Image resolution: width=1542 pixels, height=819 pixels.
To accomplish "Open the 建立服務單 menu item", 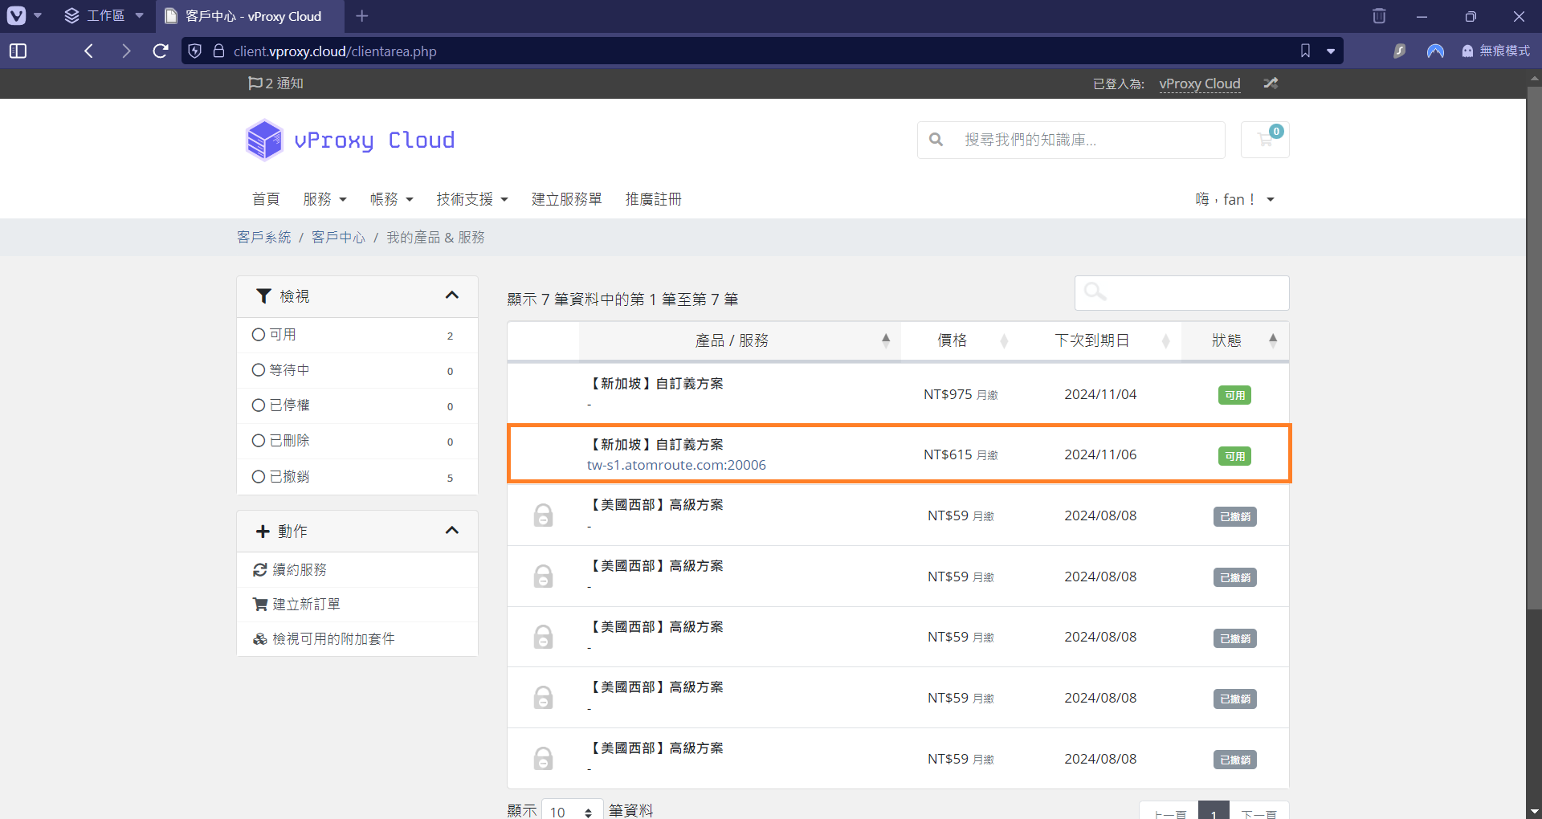I will coord(566,199).
